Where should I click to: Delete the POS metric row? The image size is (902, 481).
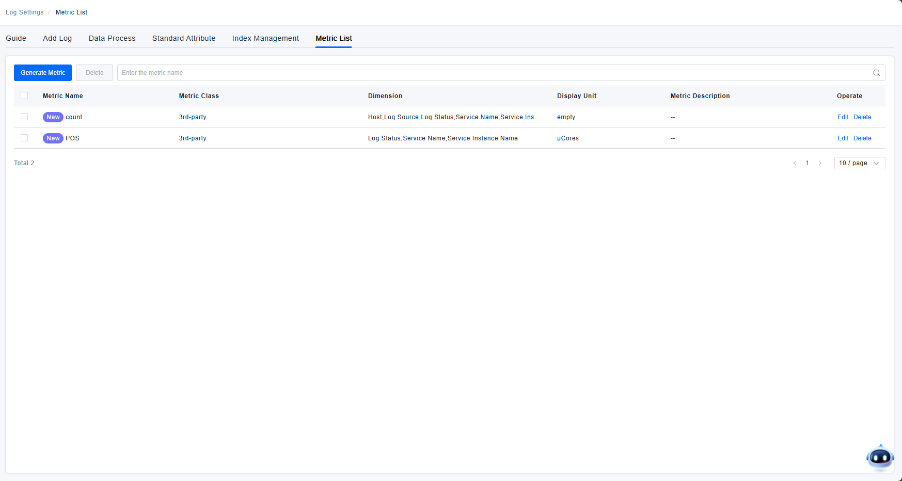862,138
